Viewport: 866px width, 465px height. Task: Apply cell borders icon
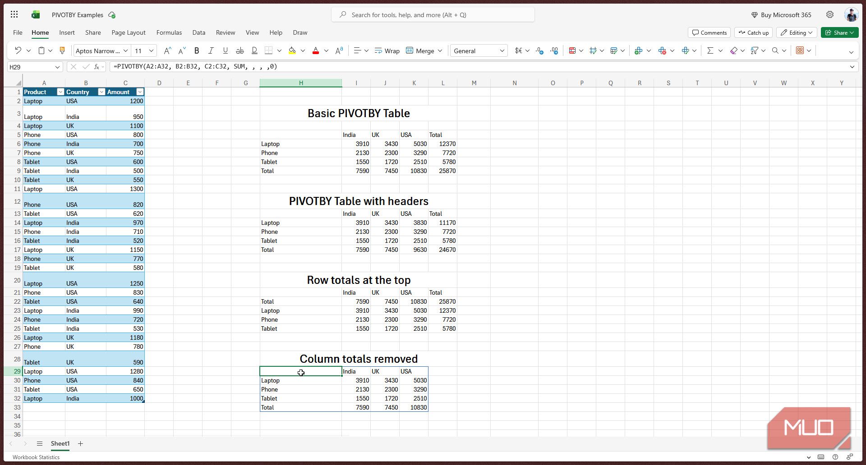(269, 50)
